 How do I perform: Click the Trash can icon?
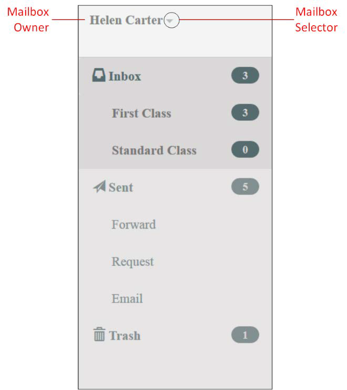99,335
